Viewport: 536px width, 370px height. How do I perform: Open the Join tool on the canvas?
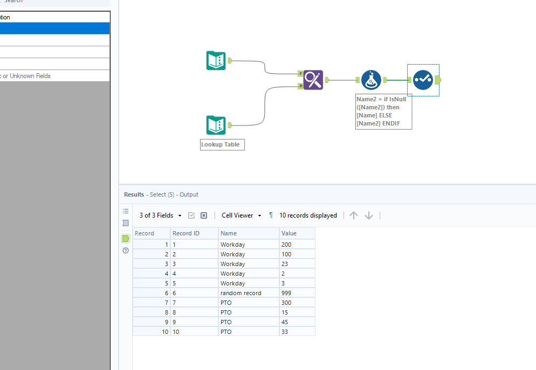click(313, 80)
